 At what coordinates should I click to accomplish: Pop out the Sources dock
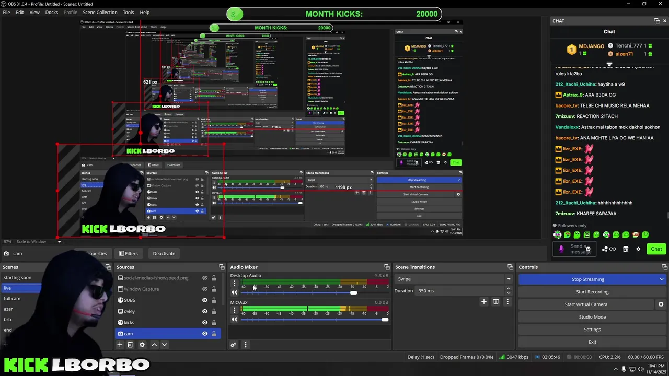click(x=222, y=267)
